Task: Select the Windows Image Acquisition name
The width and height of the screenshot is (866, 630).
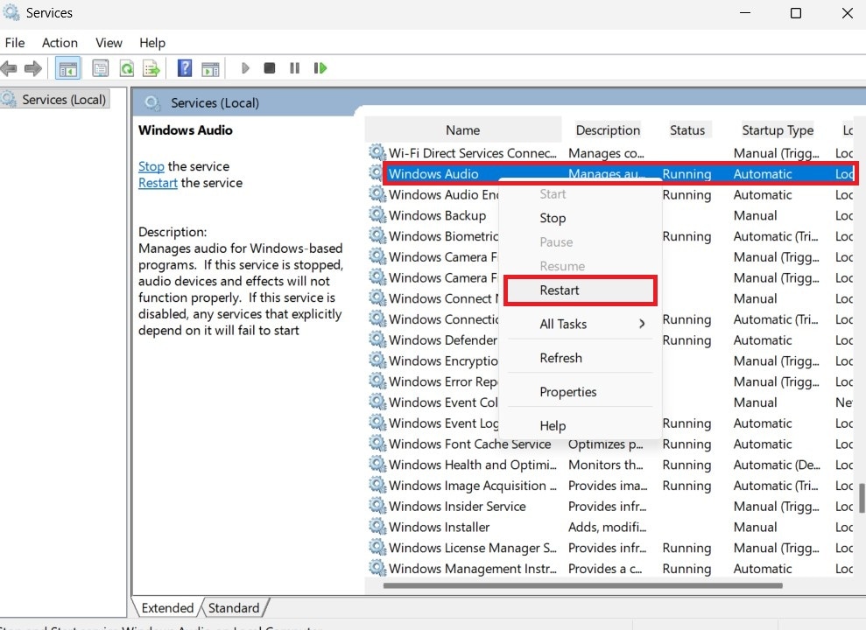Action: point(473,486)
